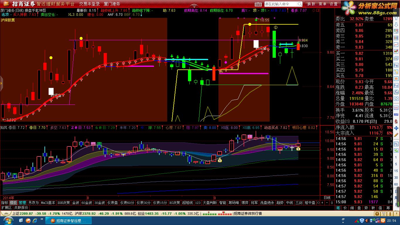This screenshot has width=400, height=225.
Task: Select the 细 tab in the quote panel
Action: (x=352, y=208)
